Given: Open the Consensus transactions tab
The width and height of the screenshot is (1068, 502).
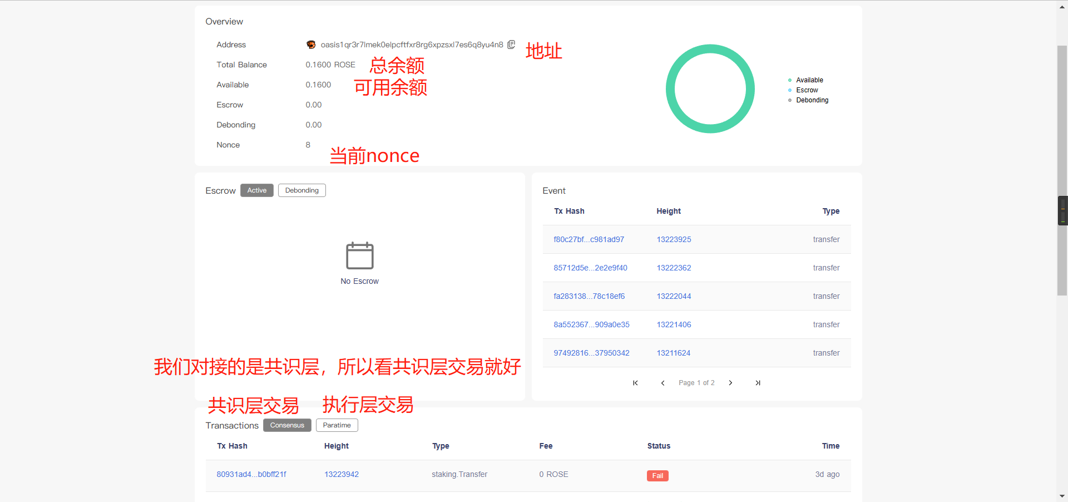Looking at the screenshot, I should pos(286,425).
